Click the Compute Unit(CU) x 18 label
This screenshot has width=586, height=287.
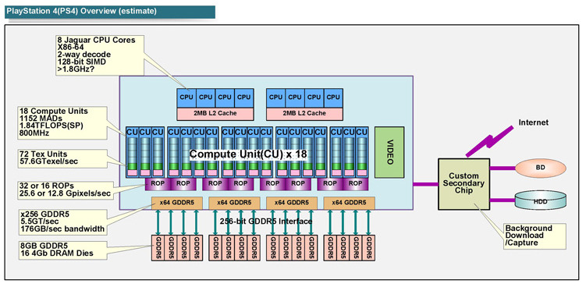click(248, 154)
